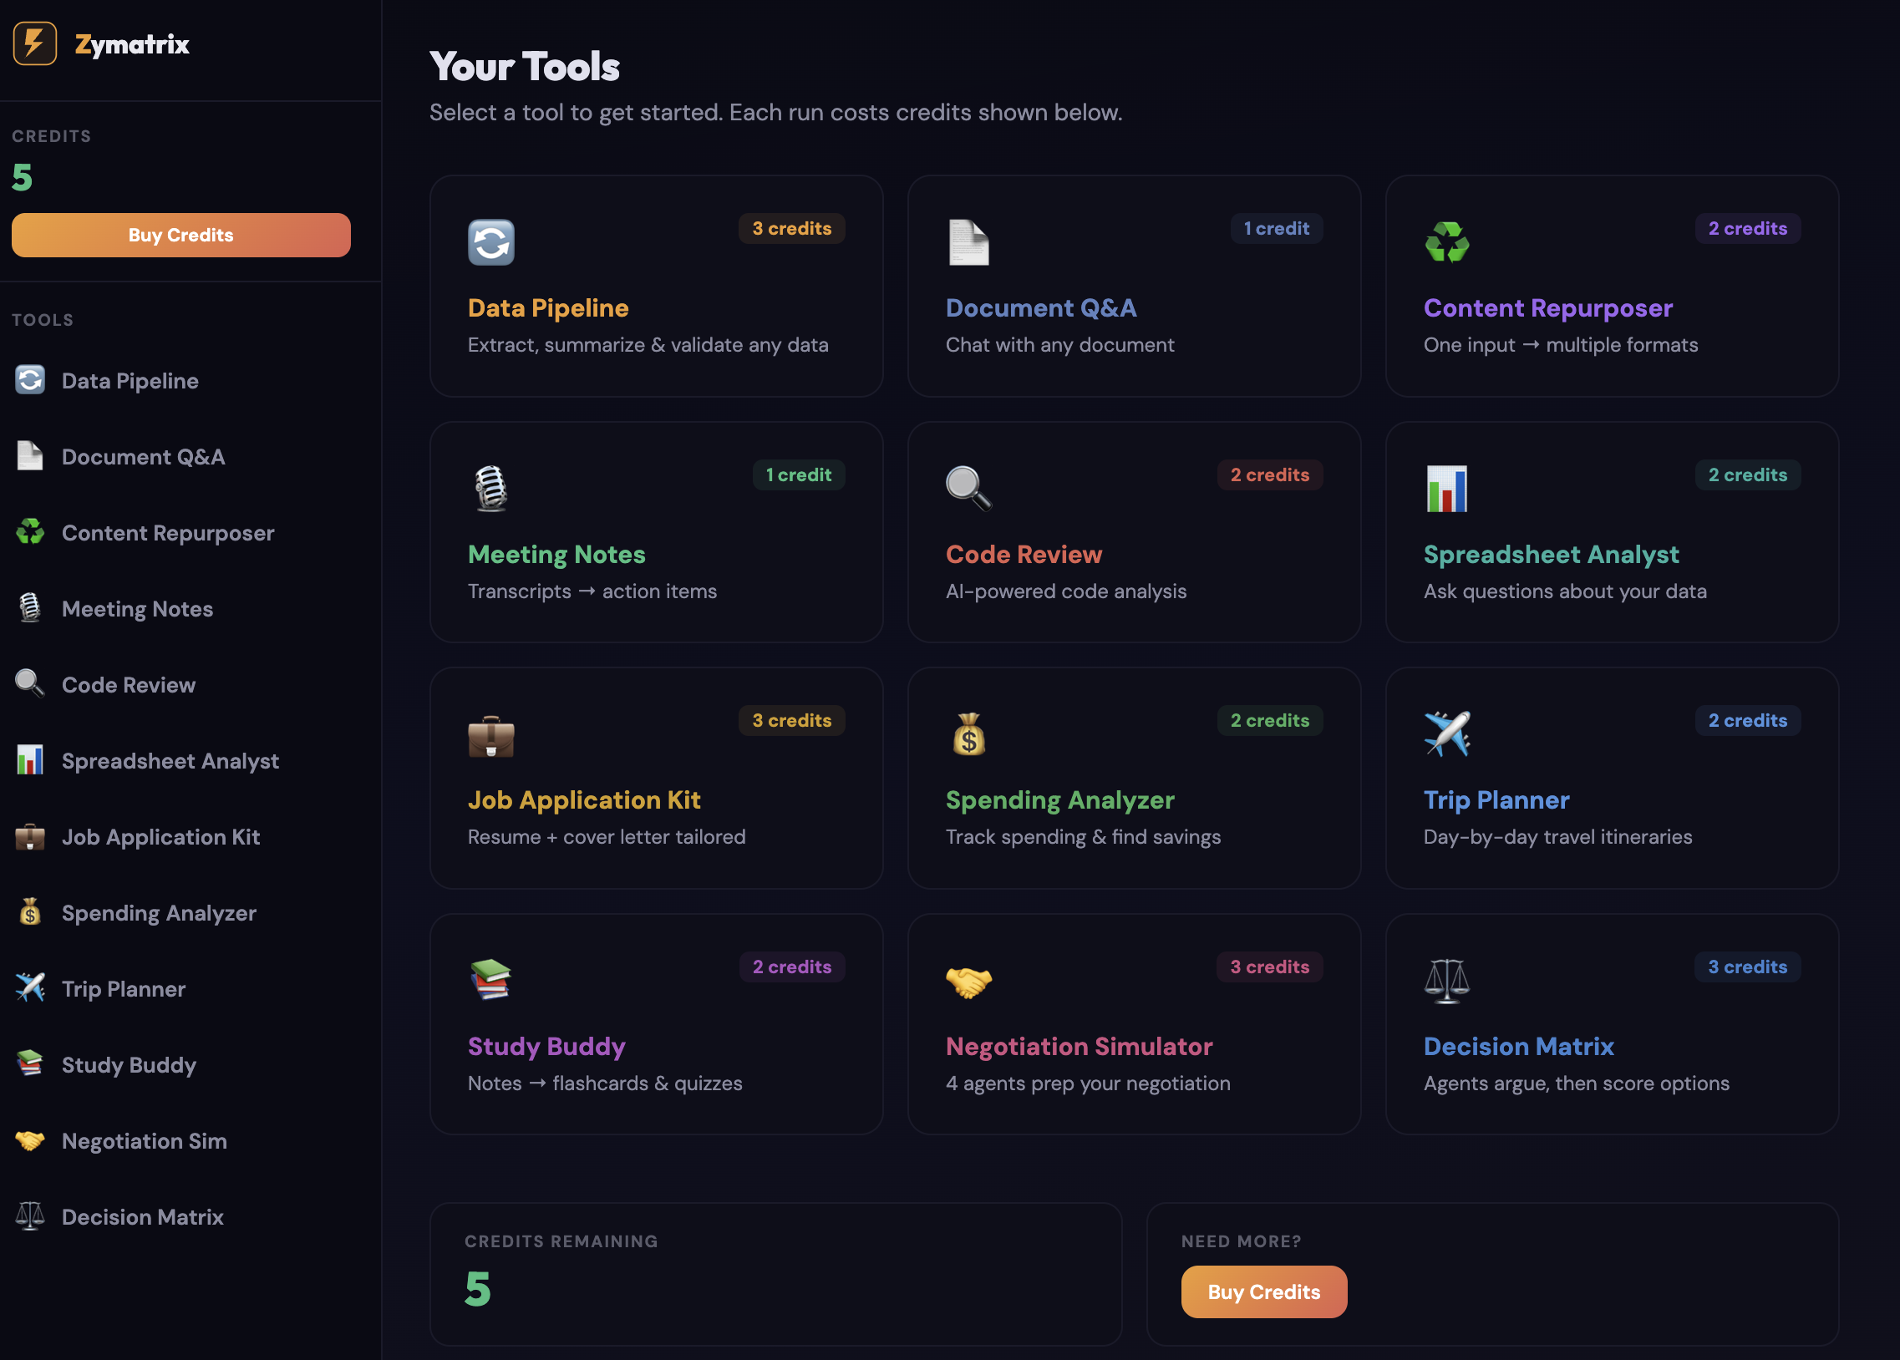Click the magnifying glass icon on Code Review card
This screenshot has height=1360, width=1900.
pyautogui.click(x=968, y=488)
